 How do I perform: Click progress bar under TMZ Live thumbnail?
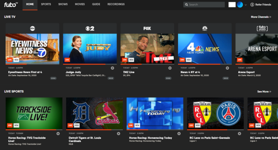147,64
